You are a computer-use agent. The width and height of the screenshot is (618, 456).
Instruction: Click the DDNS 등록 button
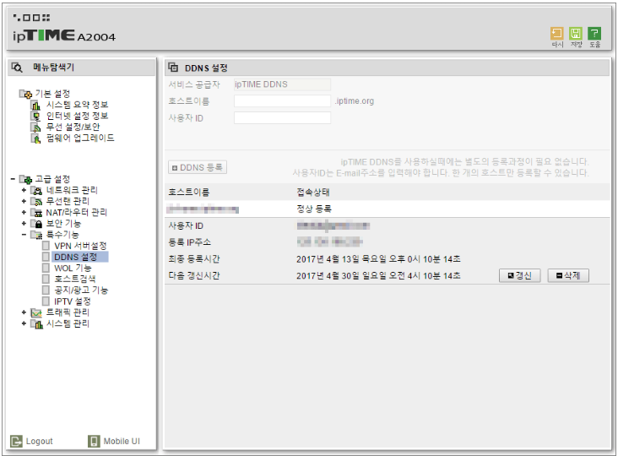pos(198,167)
